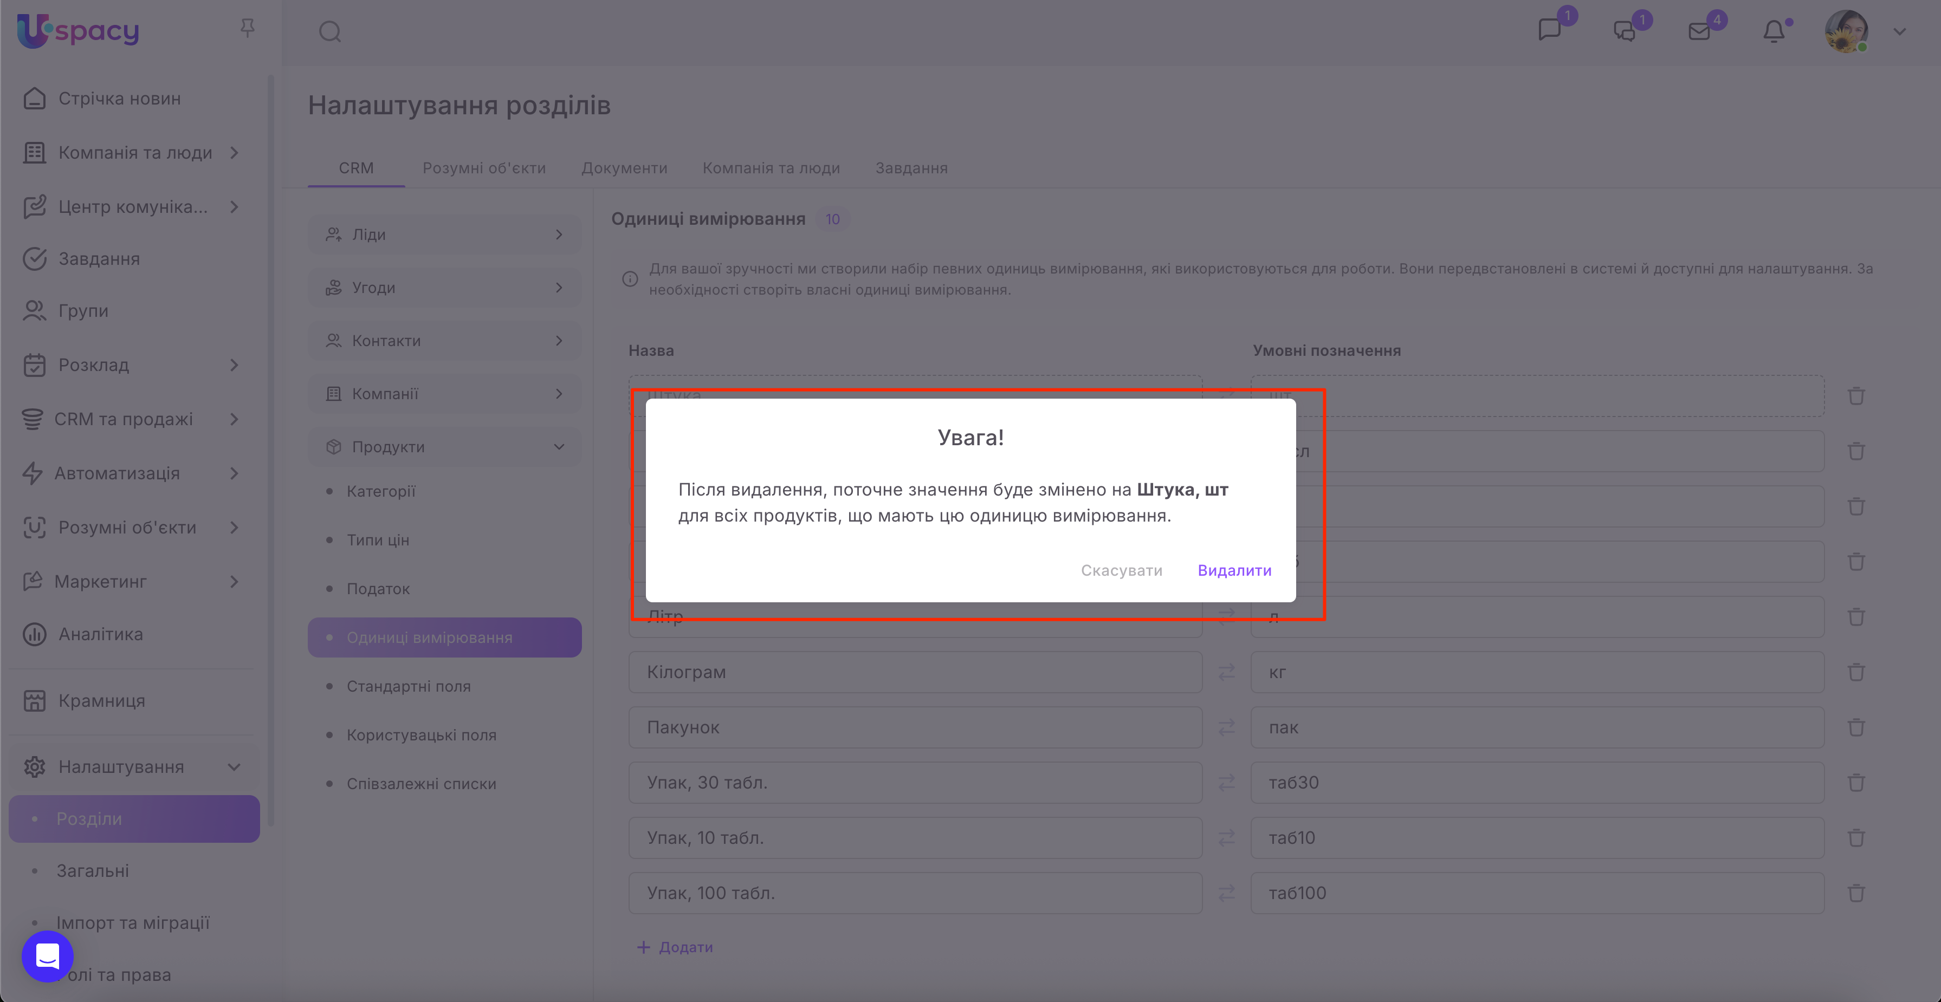Open notifications bell icon
Viewport: 1941px width, 1002px height.
click(1774, 31)
